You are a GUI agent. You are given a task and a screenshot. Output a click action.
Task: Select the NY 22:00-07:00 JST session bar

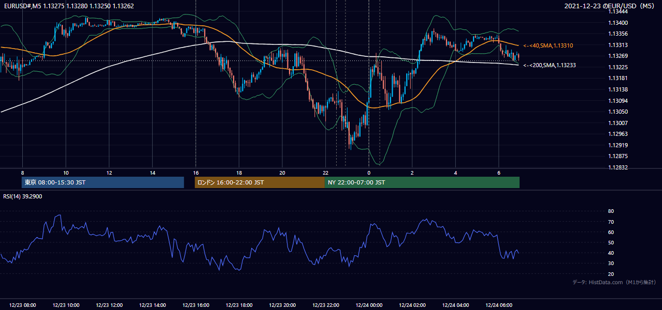point(422,182)
